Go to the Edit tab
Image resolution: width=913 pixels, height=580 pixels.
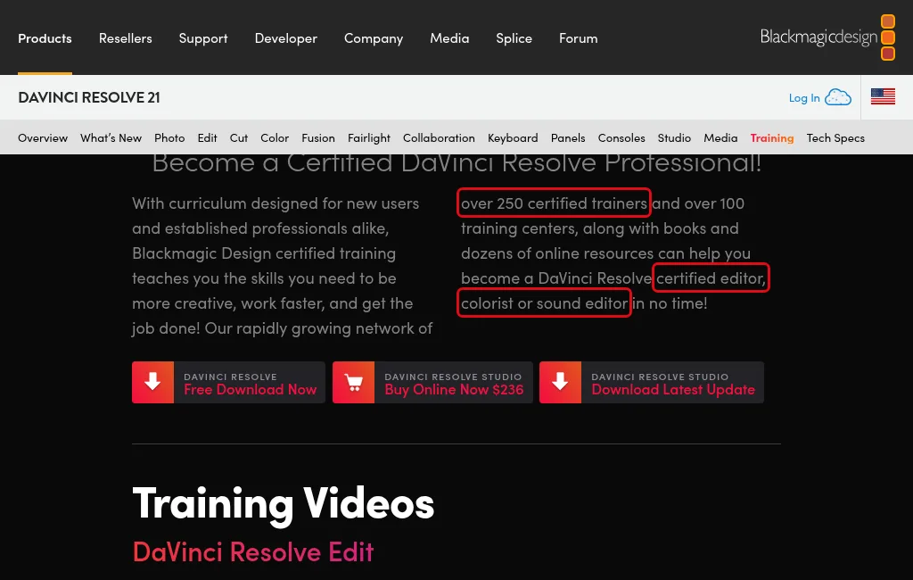coord(207,138)
